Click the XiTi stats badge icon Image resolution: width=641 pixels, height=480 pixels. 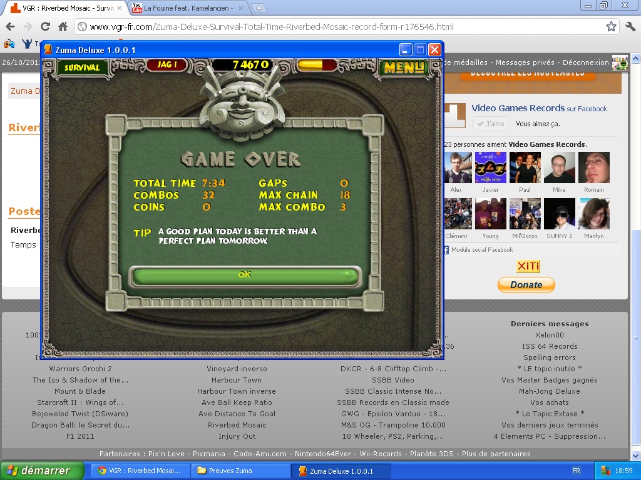(528, 267)
